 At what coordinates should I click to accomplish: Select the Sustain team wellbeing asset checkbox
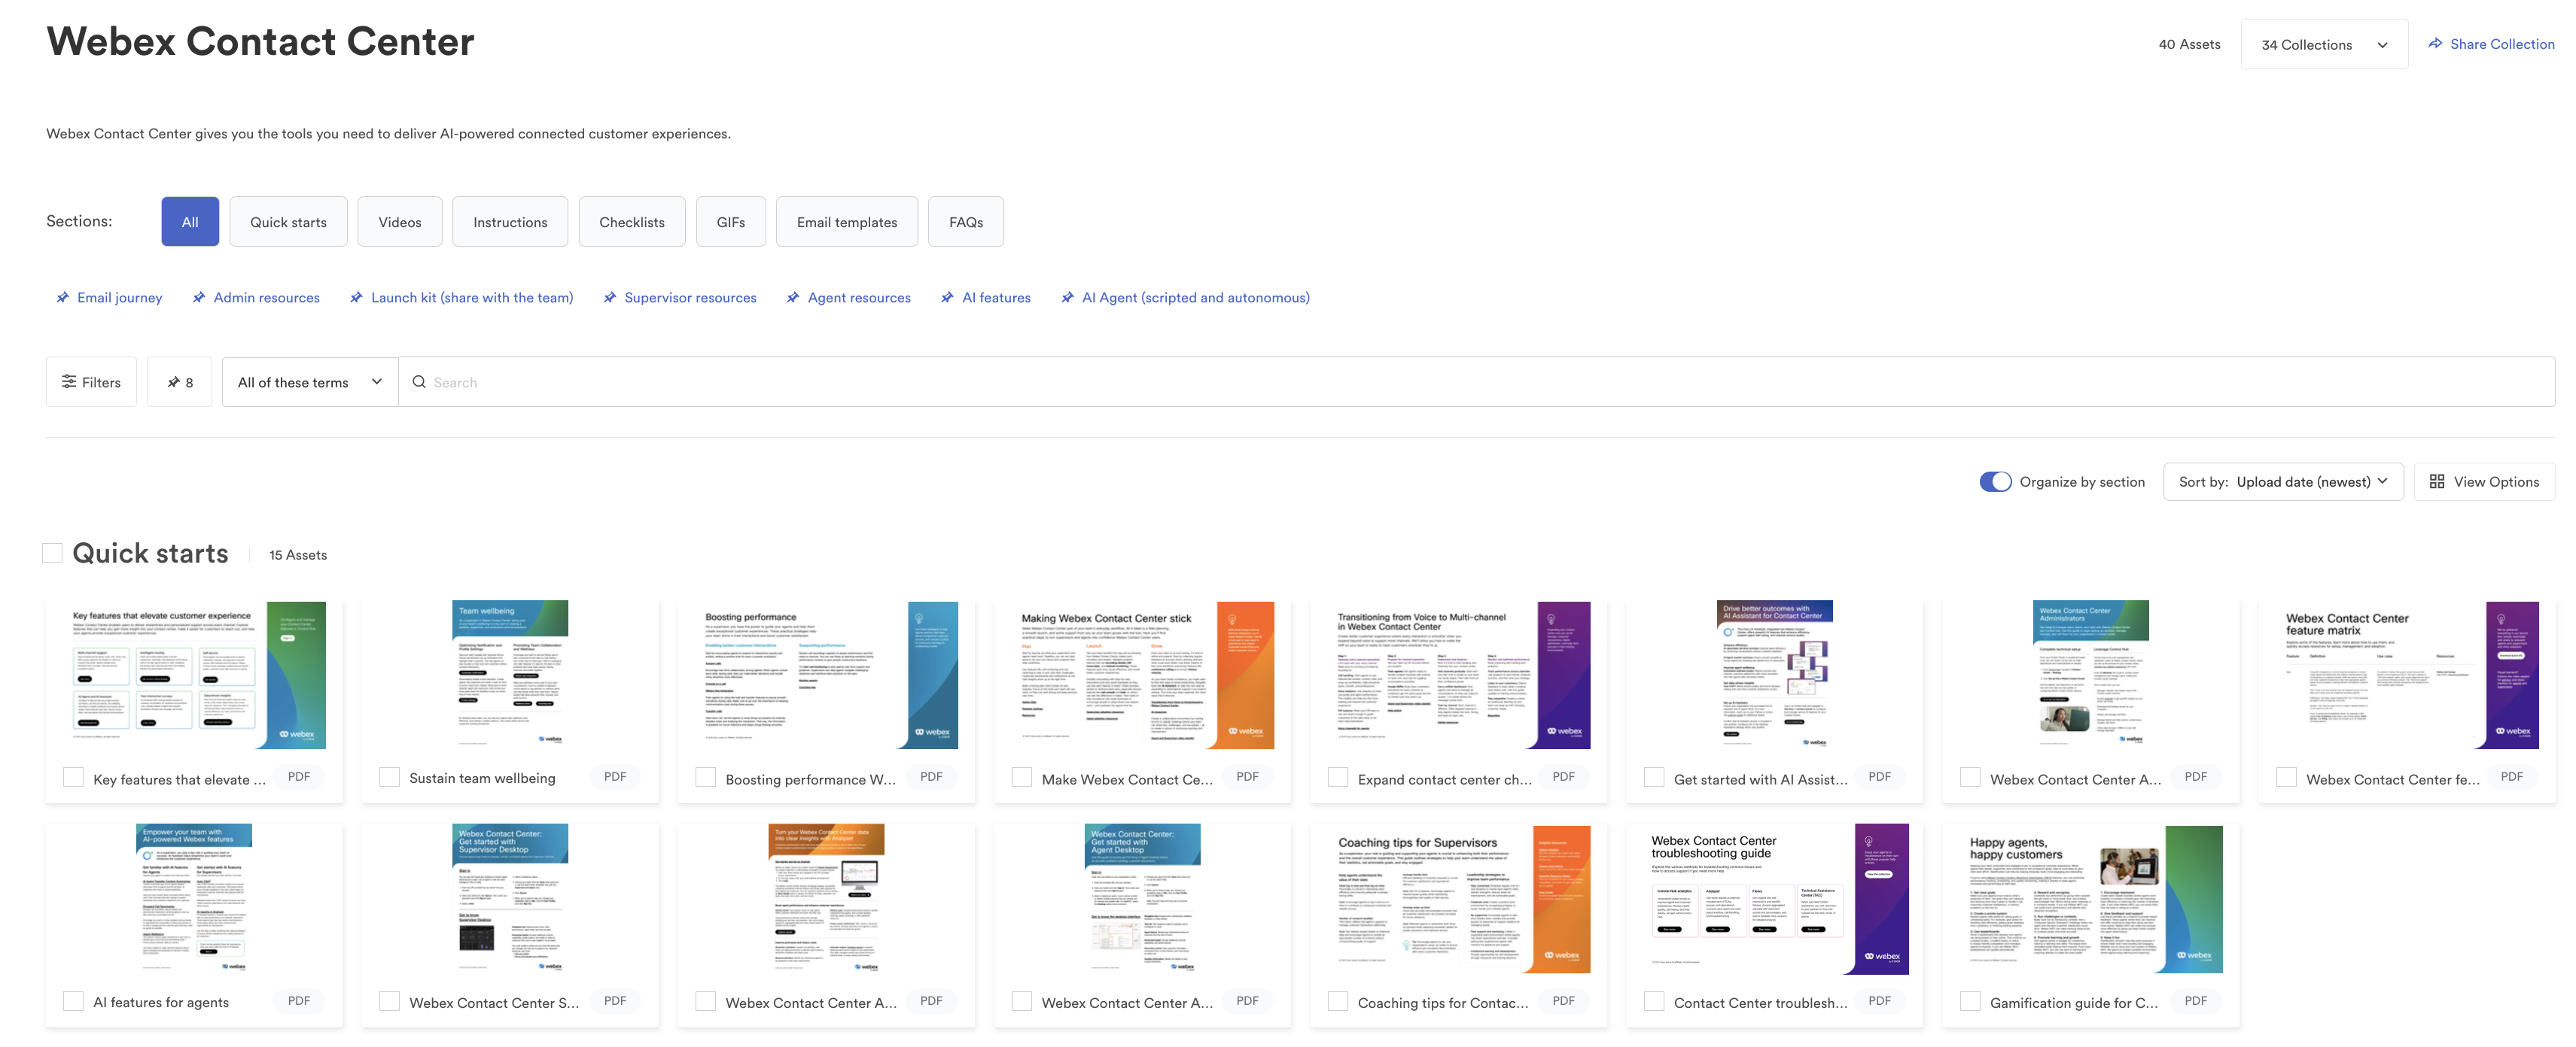389,776
